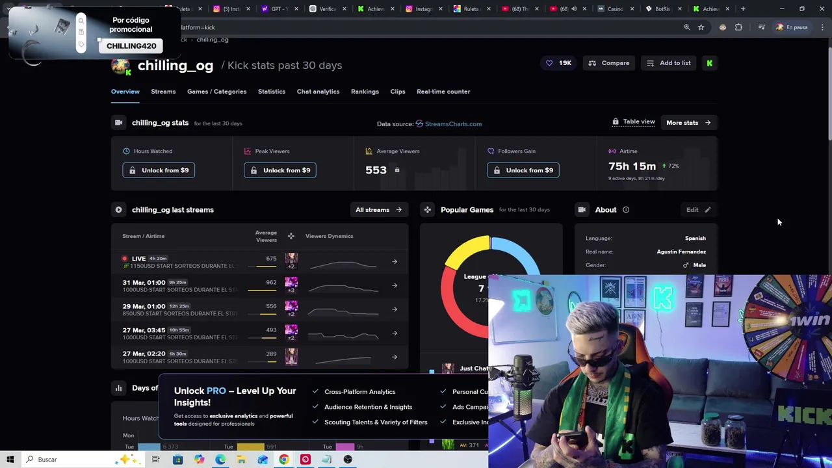Unlock Followers Gain from $9
The image size is (832, 468).
(x=523, y=170)
